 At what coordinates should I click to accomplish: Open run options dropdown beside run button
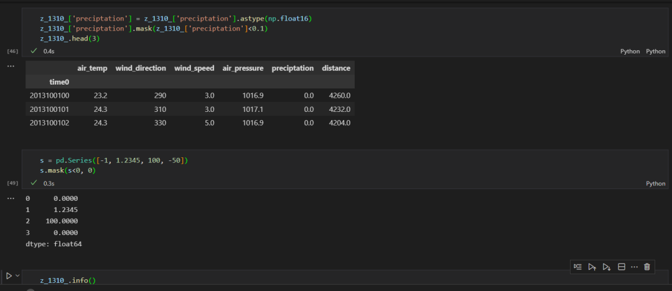coord(18,275)
